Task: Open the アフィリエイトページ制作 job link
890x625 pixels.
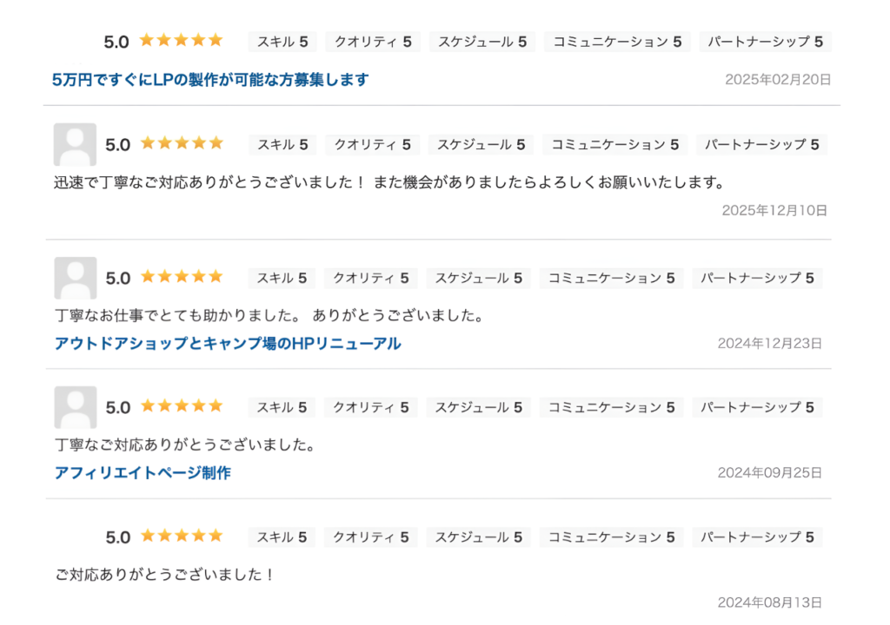Action: 143,473
